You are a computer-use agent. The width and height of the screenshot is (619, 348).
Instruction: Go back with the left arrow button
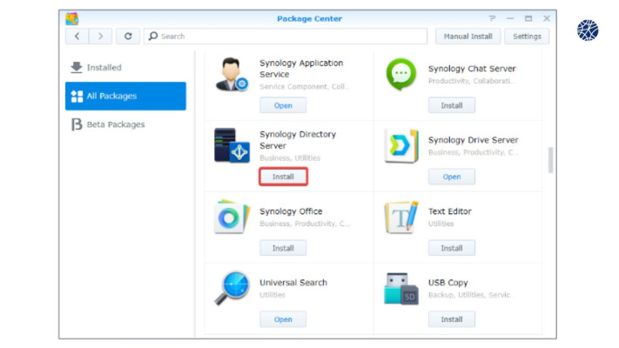tap(77, 37)
